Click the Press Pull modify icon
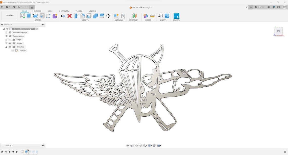The image size is (288, 155). pos(76,16)
